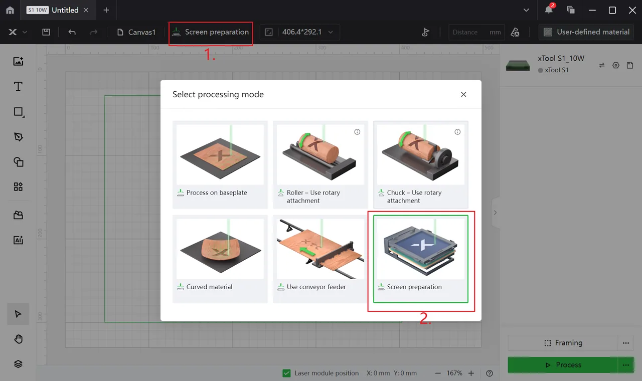Viewport: 642px width, 381px height.
Task: Switch connected device icon for xTool S1_10W
Action: tap(602, 65)
